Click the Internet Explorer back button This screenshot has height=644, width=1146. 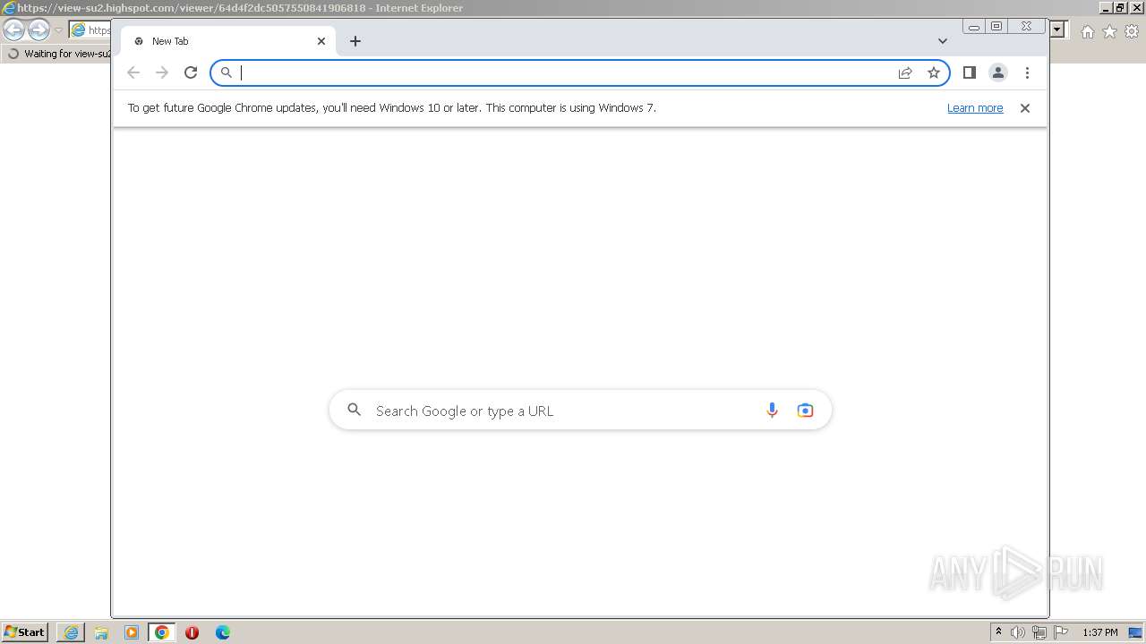pyautogui.click(x=13, y=30)
